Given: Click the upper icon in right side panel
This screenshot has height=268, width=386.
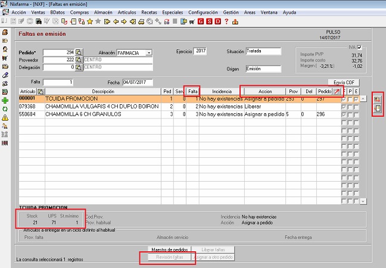Looking at the screenshot, I should pyautogui.click(x=378, y=99).
